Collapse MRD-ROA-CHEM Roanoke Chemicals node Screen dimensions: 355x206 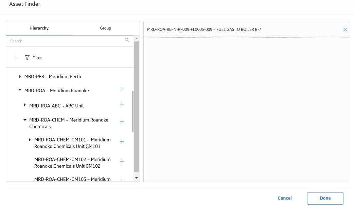tap(25, 120)
